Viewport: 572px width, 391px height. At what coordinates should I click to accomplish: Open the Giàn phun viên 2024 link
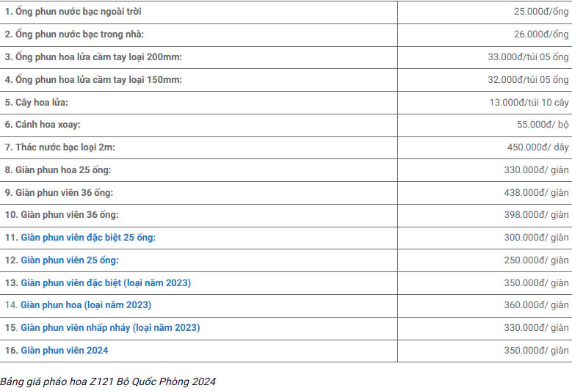point(64,350)
